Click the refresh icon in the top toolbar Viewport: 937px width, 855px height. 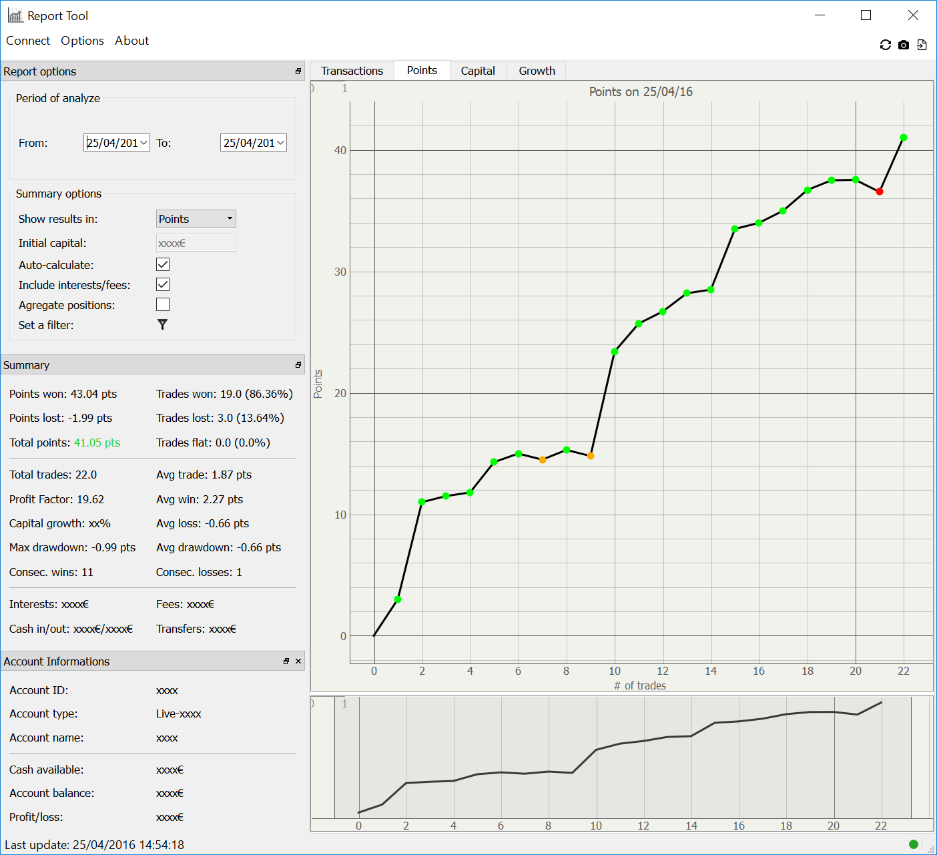[x=886, y=45]
